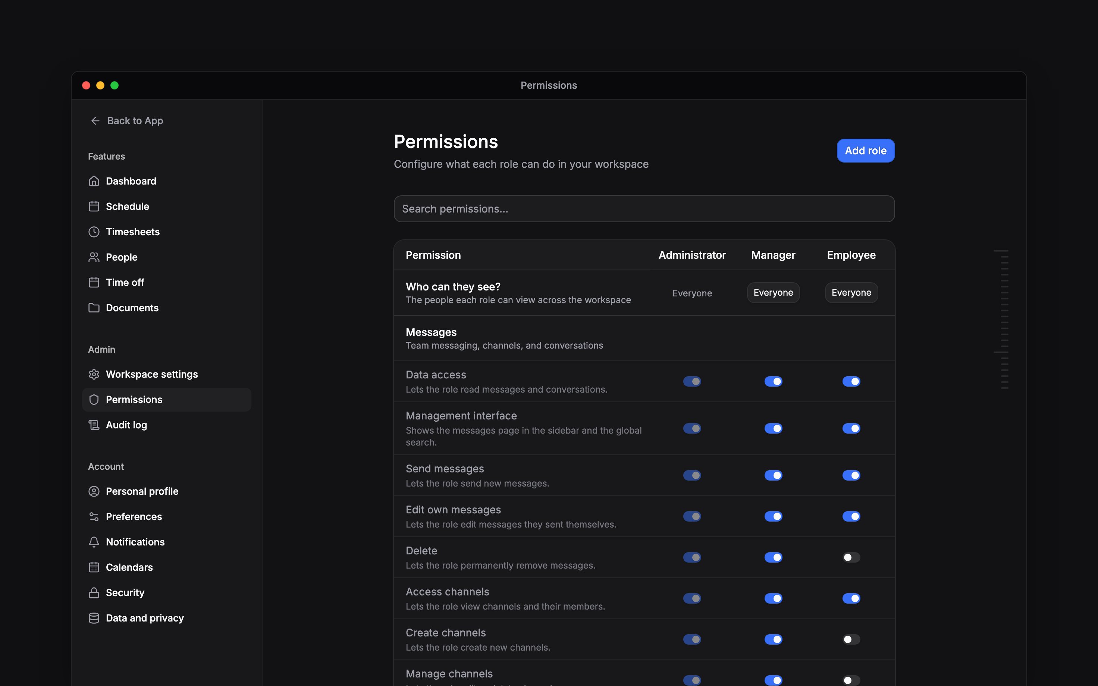
Task: Select Preferences in Account section
Action: 166,517
